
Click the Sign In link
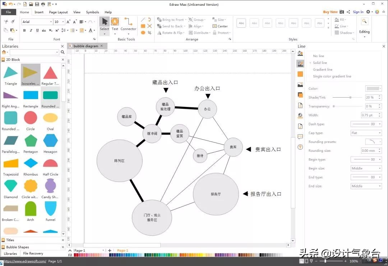(358, 11)
